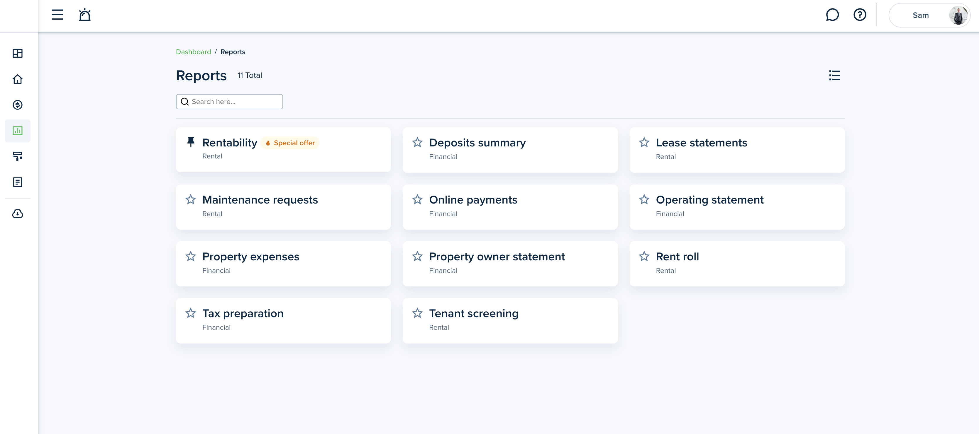The width and height of the screenshot is (979, 434).
Task: Click the cloud download sidebar icon
Action: coord(18,213)
